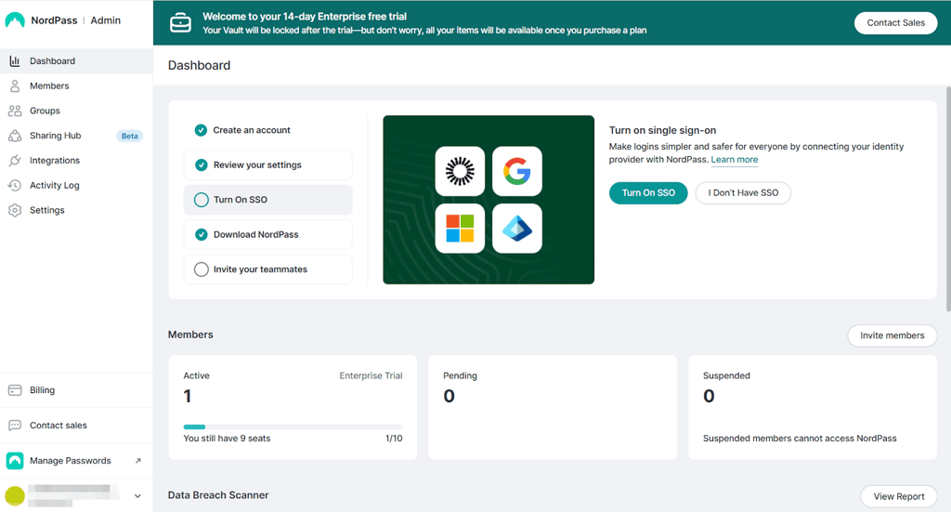This screenshot has width=951, height=512.
Task: Click the Sharing Hub icon
Action: tap(15, 136)
